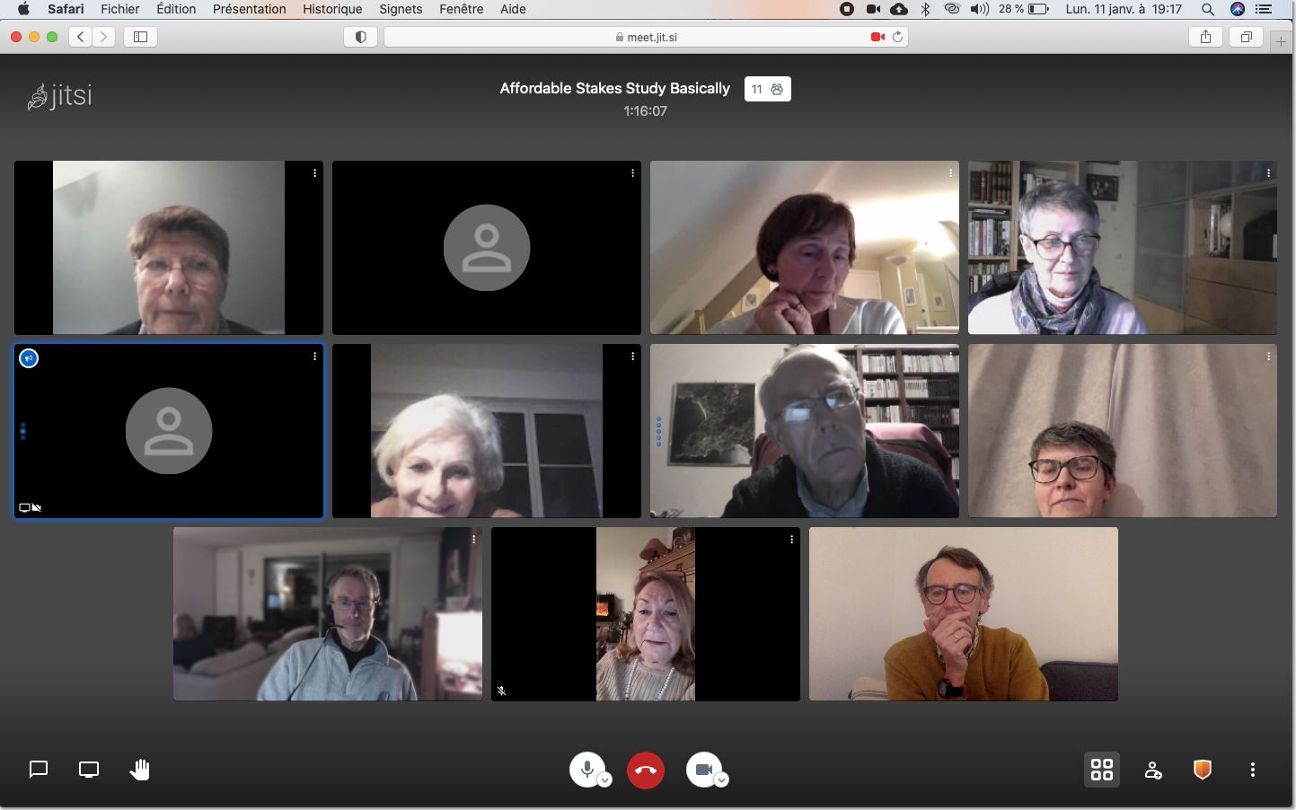Open Signets menu
Screen dimensions: 1296x810
click(x=401, y=9)
